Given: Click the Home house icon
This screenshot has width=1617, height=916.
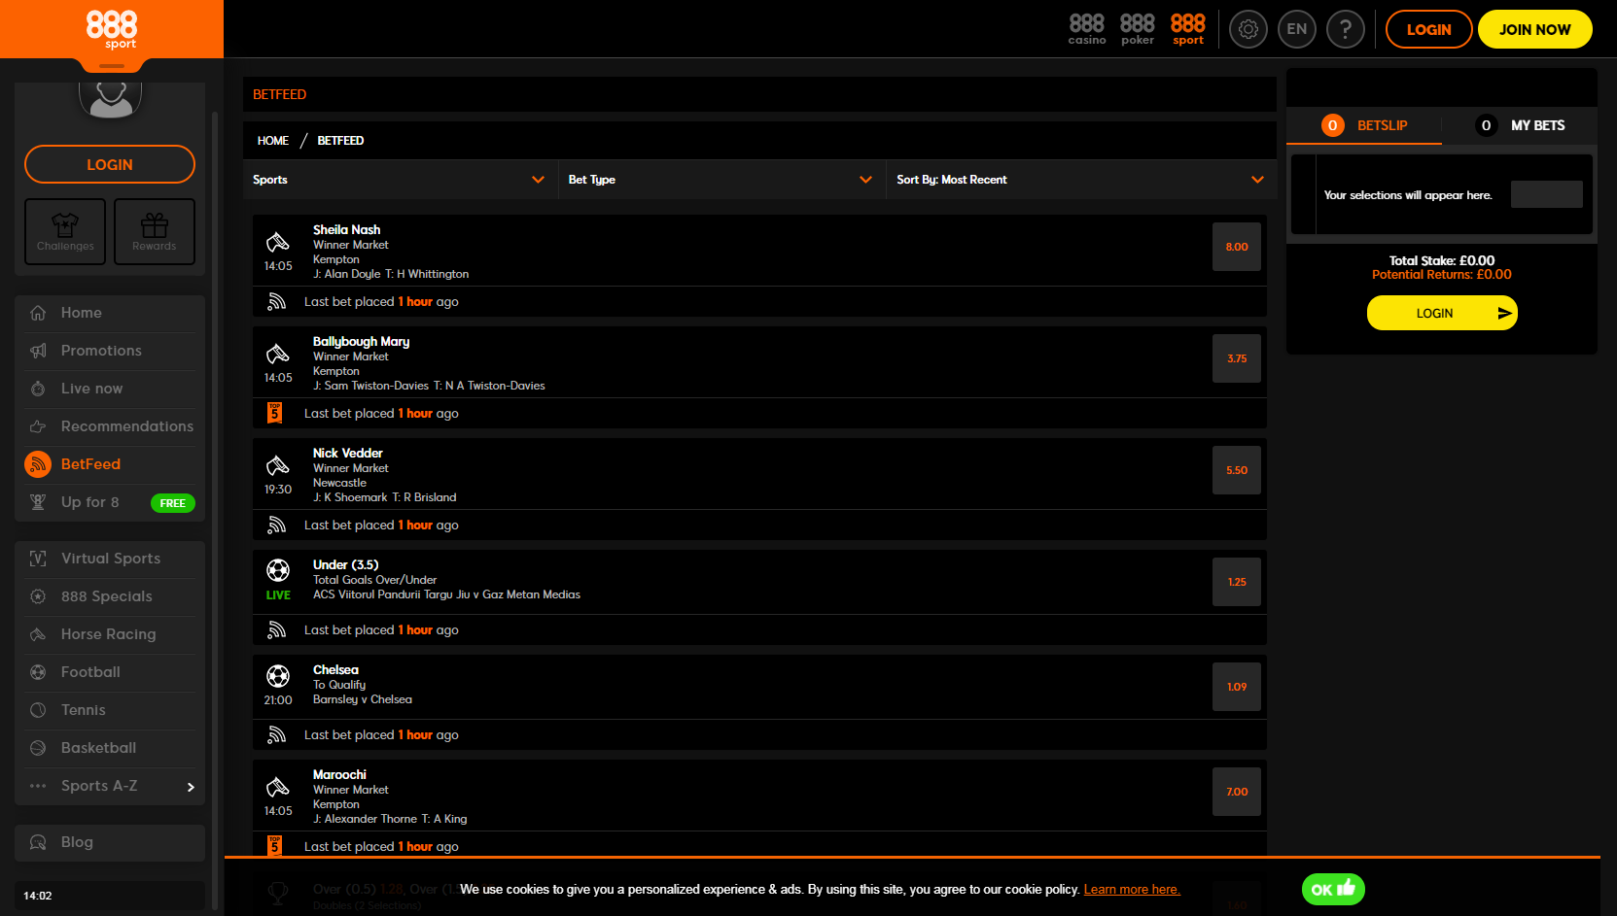Looking at the screenshot, I should pyautogui.click(x=38, y=313).
